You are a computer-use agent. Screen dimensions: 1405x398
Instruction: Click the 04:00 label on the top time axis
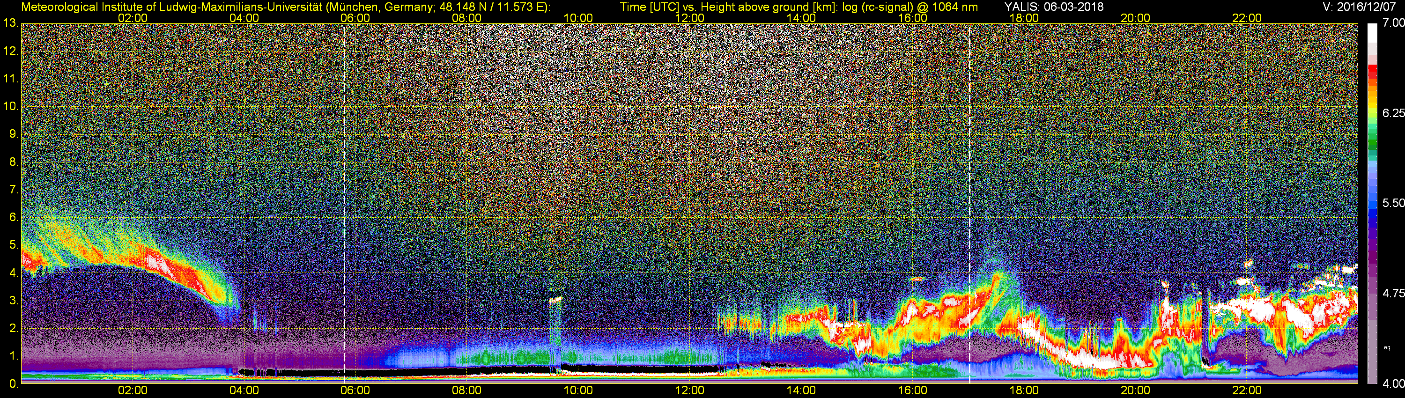point(244,18)
